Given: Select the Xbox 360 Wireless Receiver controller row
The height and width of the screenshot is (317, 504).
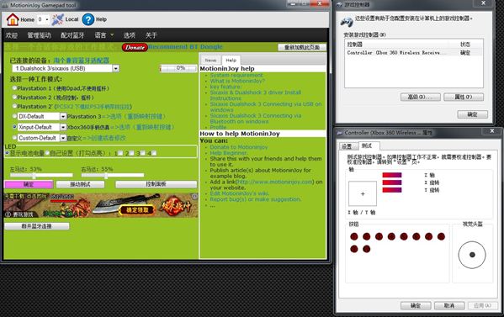Looking at the screenshot, I should point(414,53).
